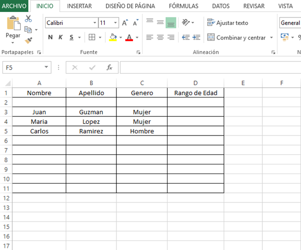Expand border options arrow
Image resolution: width=301 pixels, height=250 pixels.
(100, 37)
